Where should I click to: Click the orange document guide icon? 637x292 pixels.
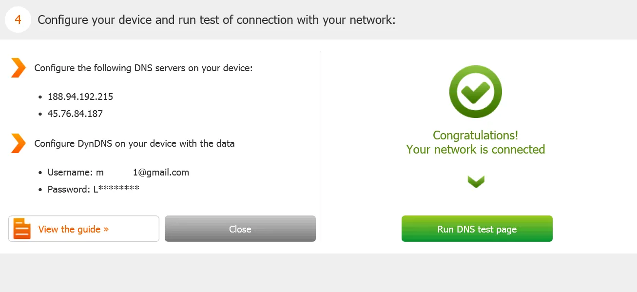pos(22,229)
